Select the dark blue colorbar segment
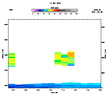This screenshot has width=109, height=98. pyautogui.click(x=40, y=10)
